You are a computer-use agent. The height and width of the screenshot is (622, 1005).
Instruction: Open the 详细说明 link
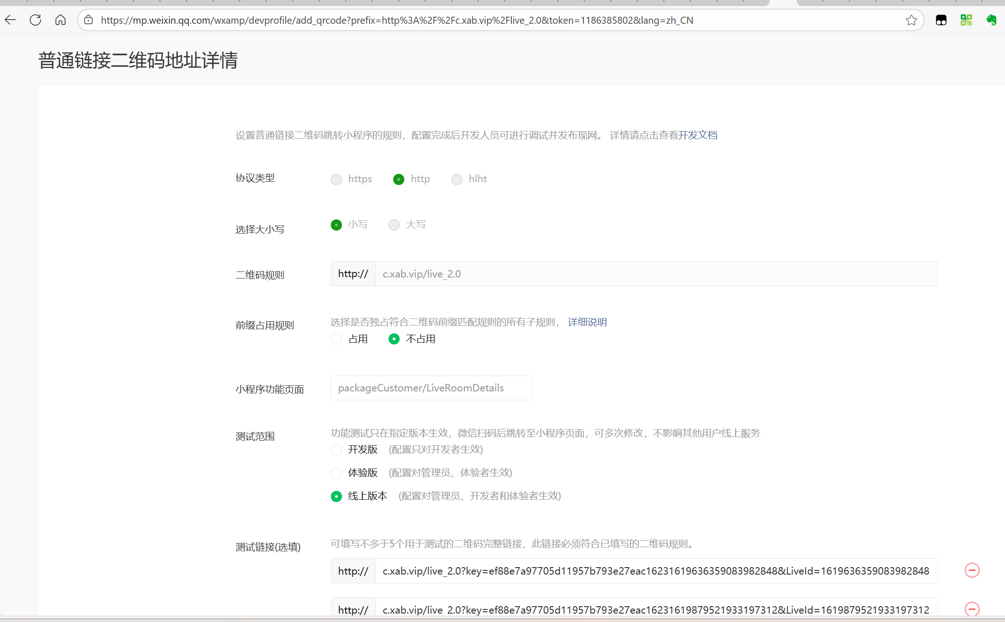pyautogui.click(x=587, y=322)
